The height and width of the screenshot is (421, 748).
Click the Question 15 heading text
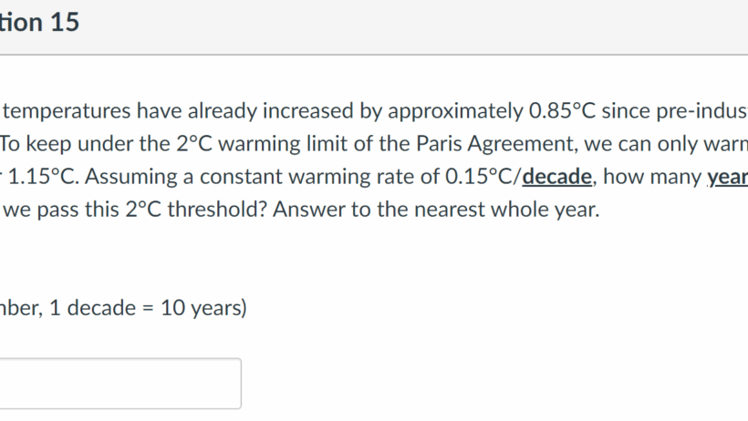pyautogui.click(x=39, y=23)
